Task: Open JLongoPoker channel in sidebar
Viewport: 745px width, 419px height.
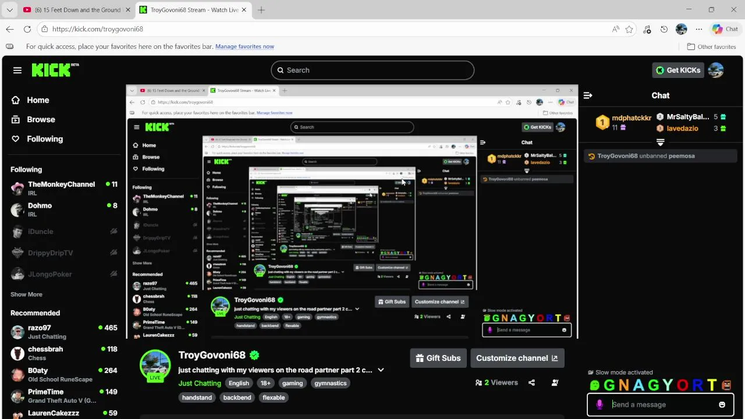Action: (64, 274)
